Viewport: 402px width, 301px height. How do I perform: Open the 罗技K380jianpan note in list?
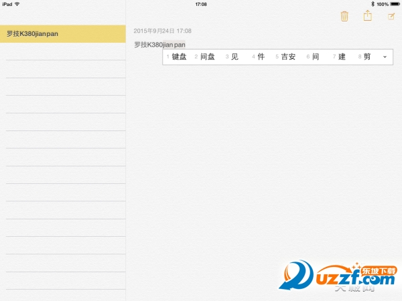[x=63, y=34]
